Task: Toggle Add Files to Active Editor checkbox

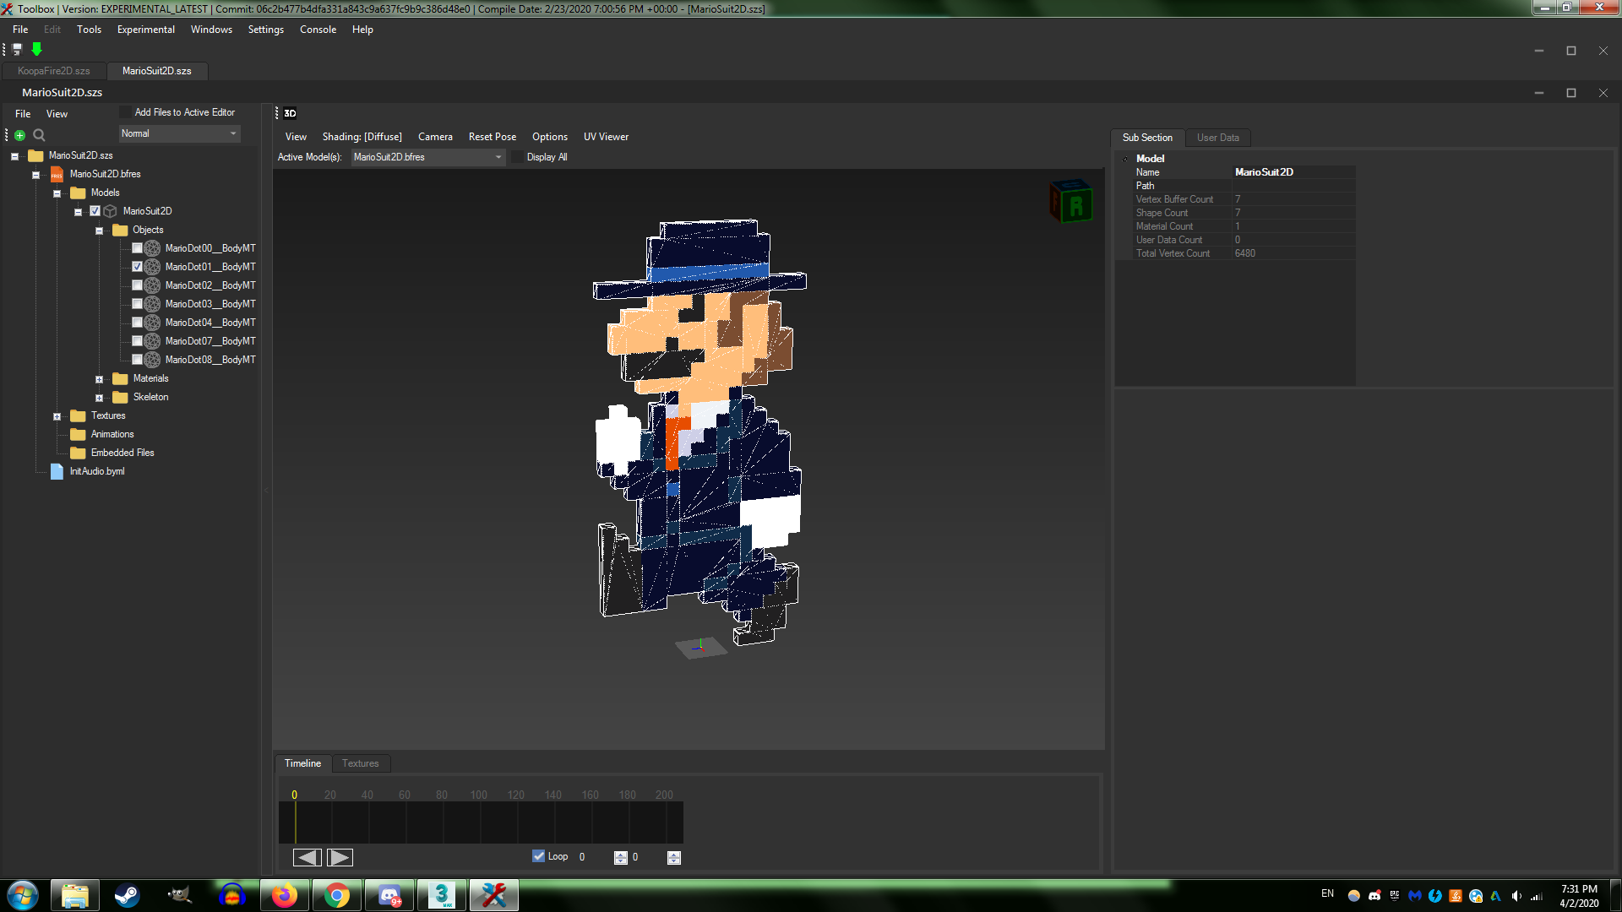Action: tap(126, 112)
